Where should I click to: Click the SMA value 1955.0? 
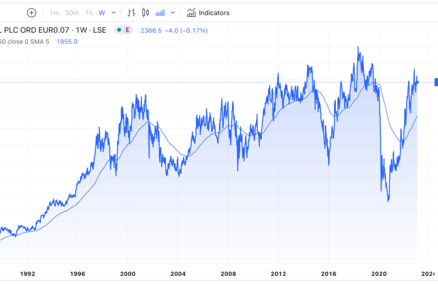[x=67, y=42]
